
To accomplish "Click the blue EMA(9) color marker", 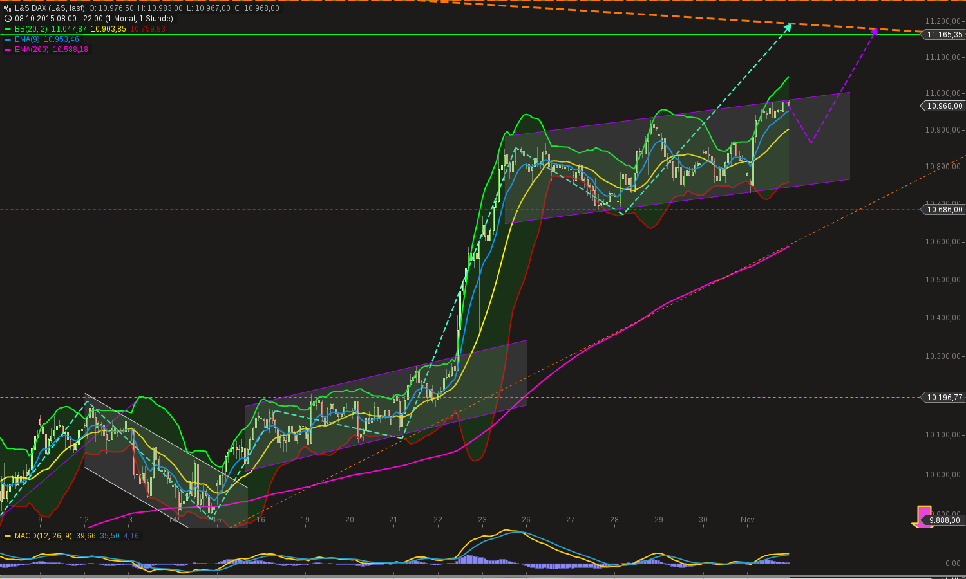I will (x=8, y=39).
